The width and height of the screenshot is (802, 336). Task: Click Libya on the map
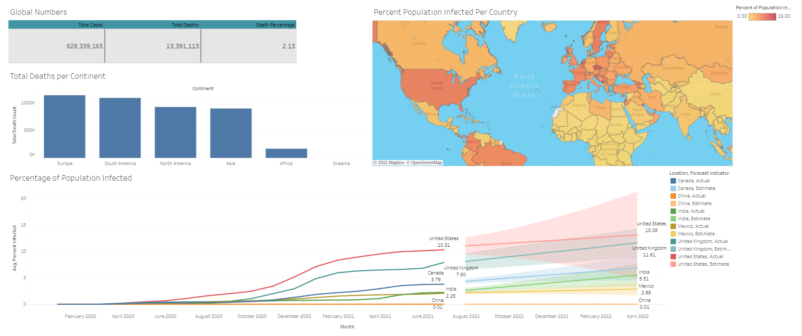tap(600, 107)
